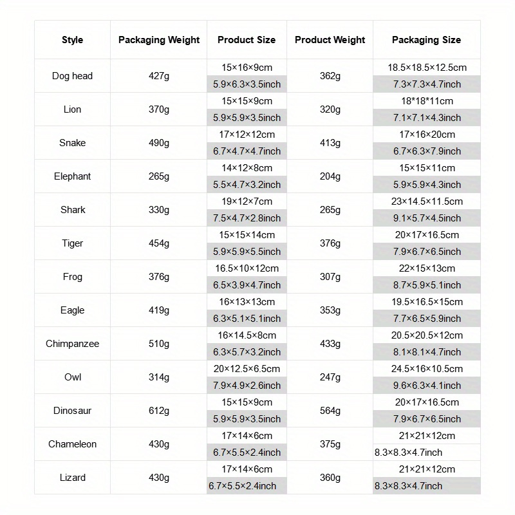515x515 pixels.
Task: Select Dinosaur's packaging weight 612g
Action: click(x=159, y=411)
